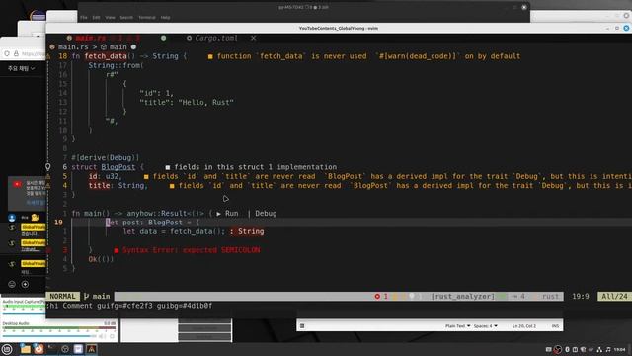Click the OBS tray icon in system tray
This screenshot has width=632, height=356.
click(558, 349)
